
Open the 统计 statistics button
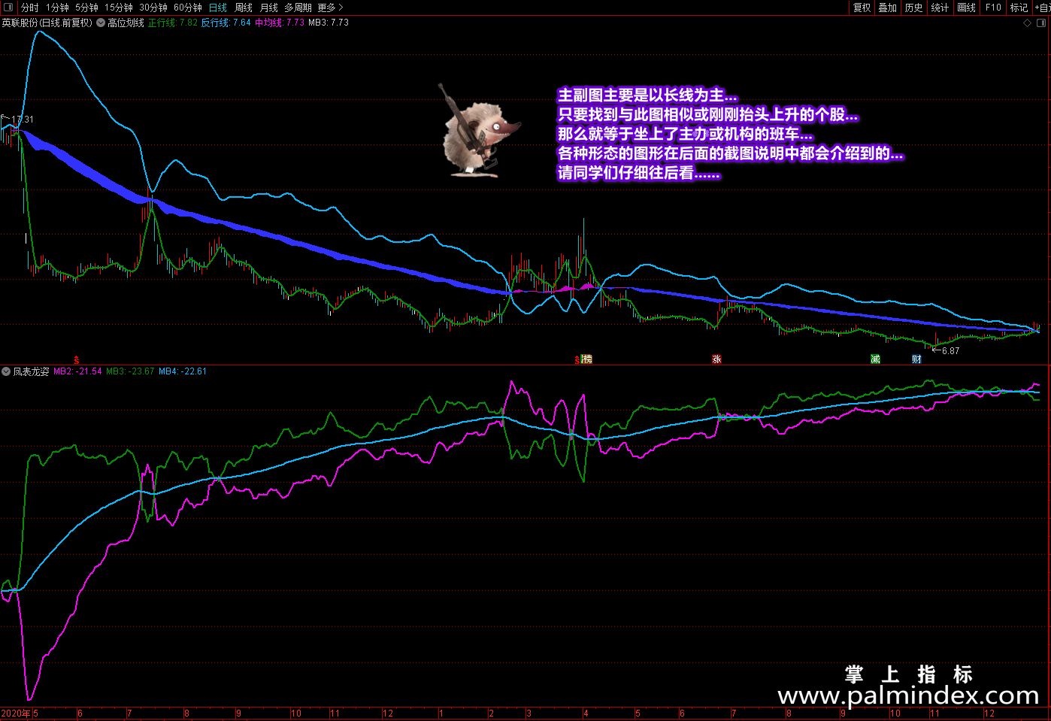point(940,8)
